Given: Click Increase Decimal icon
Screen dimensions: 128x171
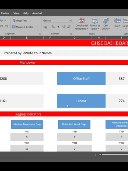Looking at the screenshot, I should (x=64, y=27).
